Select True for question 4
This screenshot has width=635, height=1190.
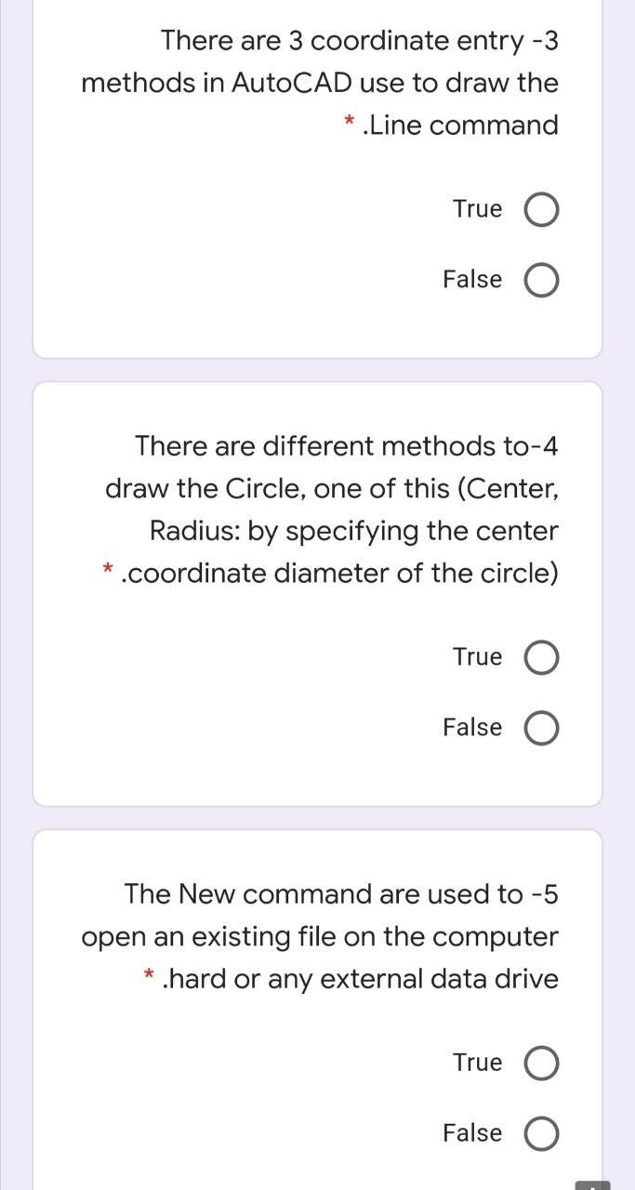(x=541, y=656)
